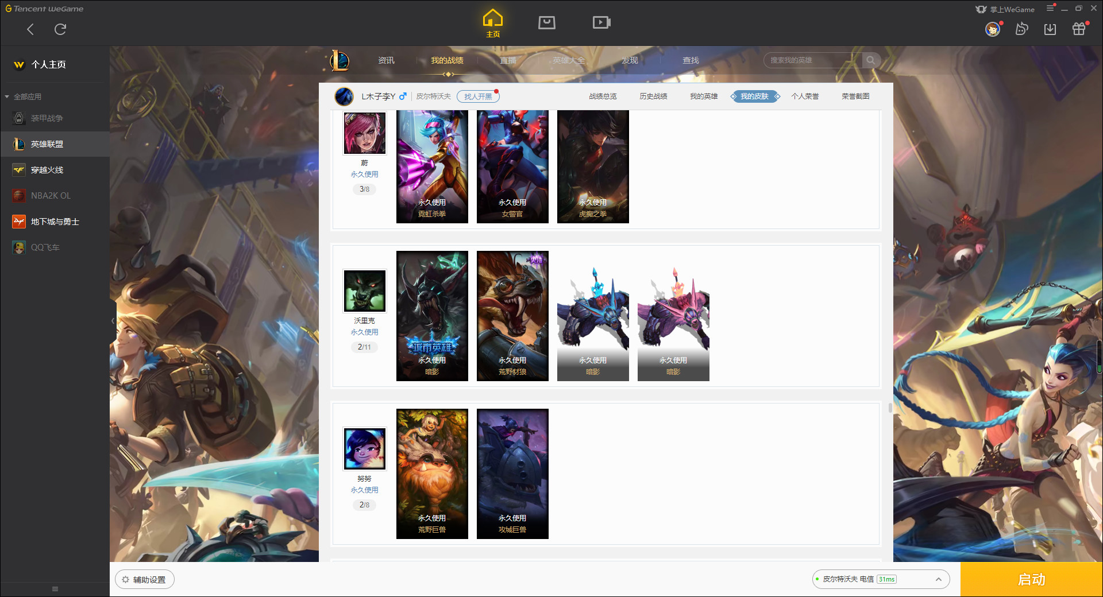Open the 查找 tab
The height and width of the screenshot is (597, 1103).
[691, 60]
